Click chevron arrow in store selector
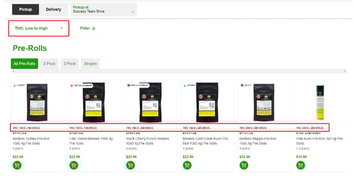Viewport: 355px width, 188px height. tap(133, 11)
